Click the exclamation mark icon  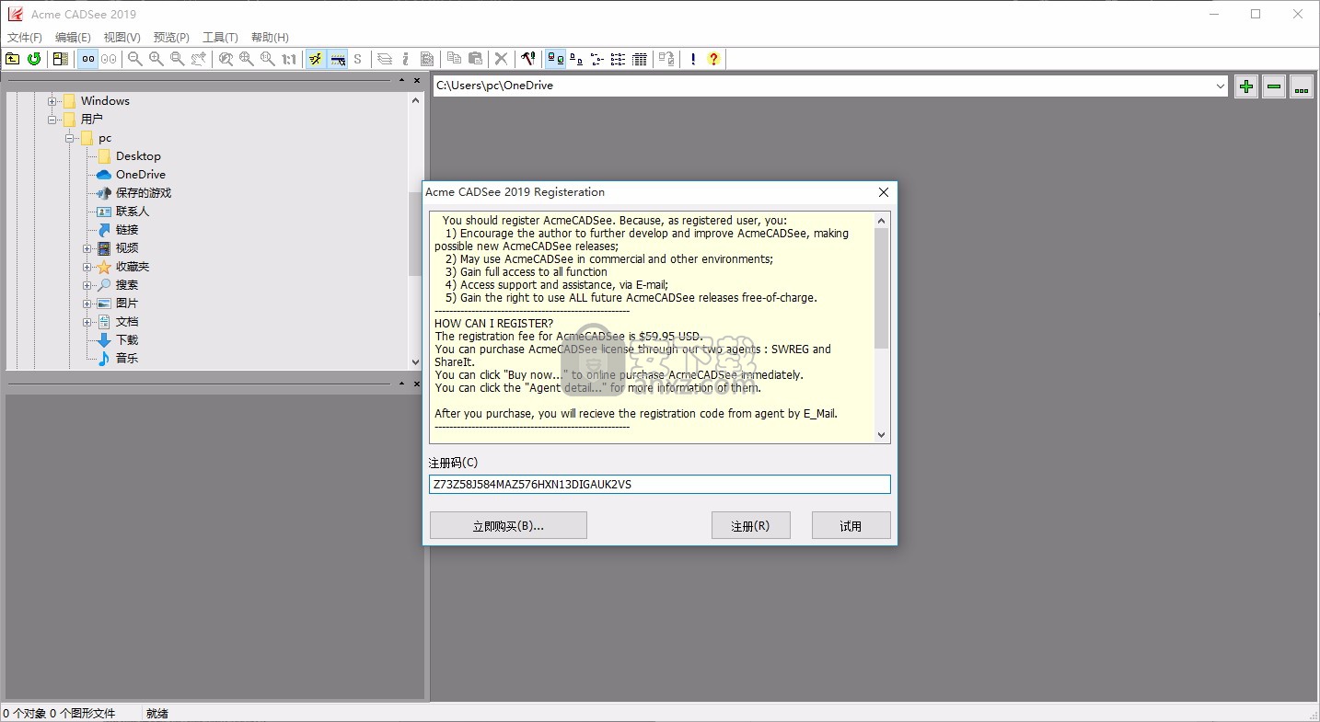[x=692, y=59]
